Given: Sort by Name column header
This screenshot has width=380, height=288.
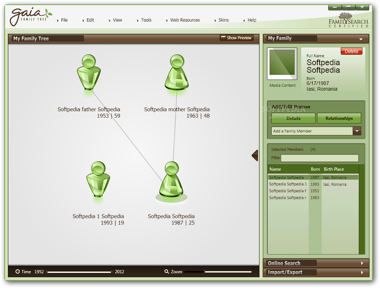Looking at the screenshot, I should click(x=275, y=169).
